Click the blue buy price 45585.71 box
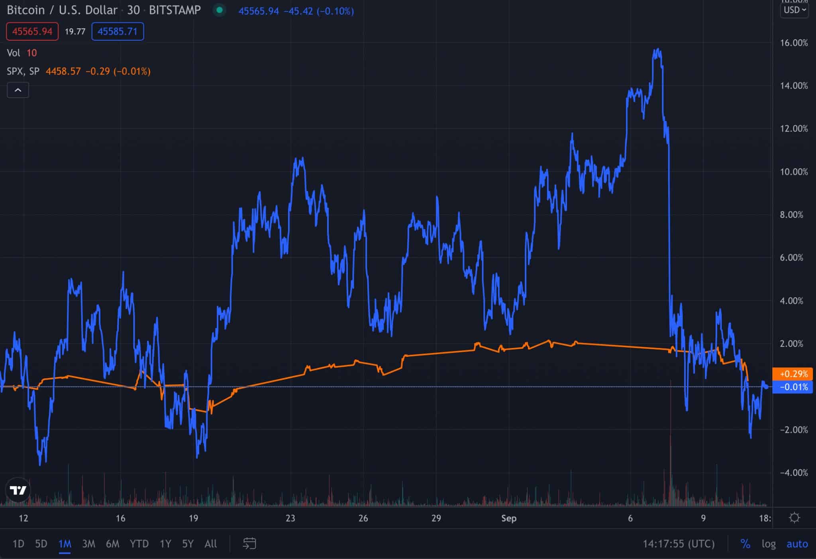This screenshot has width=816, height=559. [x=118, y=31]
